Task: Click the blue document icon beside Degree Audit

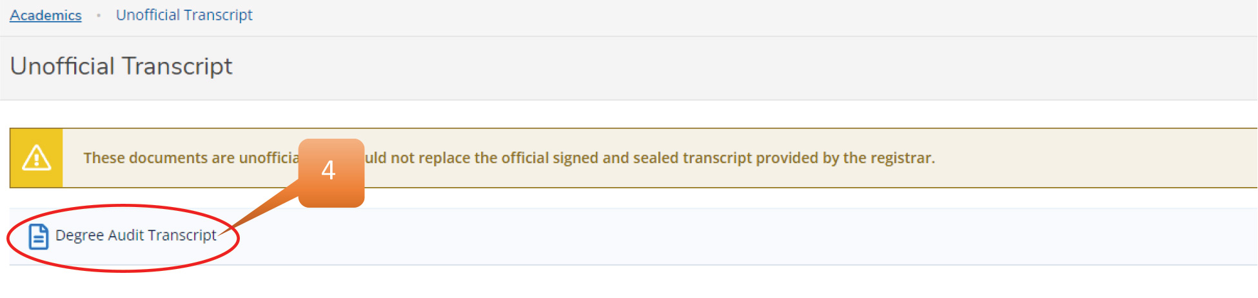Action: pos(39,237)
